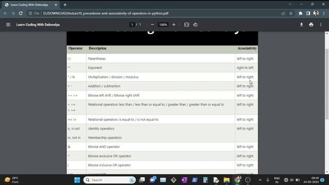Open Calculator from the taskbar
Viewport: 329px width, 185px height.
point(206,180)
